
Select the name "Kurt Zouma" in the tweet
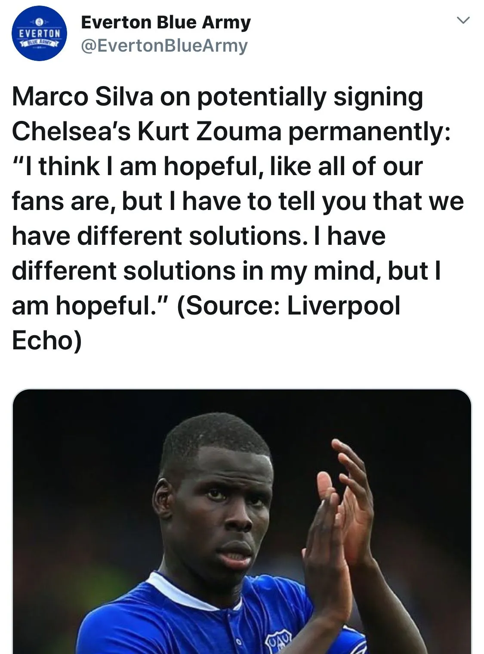209,132
